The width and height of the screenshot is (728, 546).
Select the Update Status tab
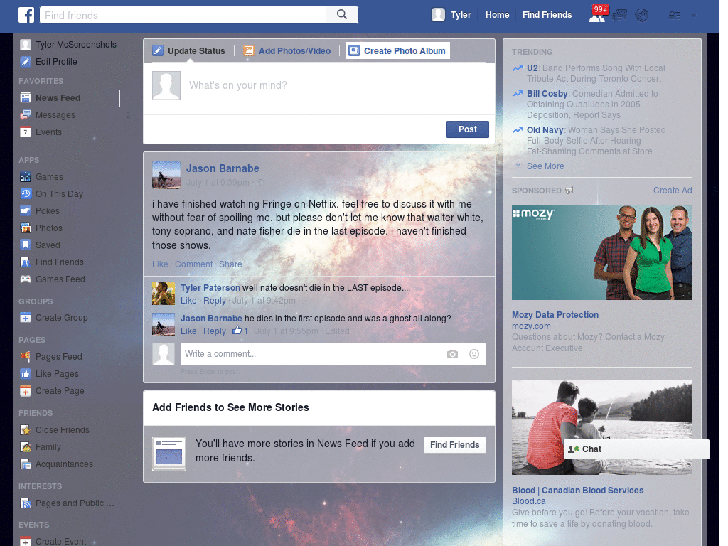189,50
